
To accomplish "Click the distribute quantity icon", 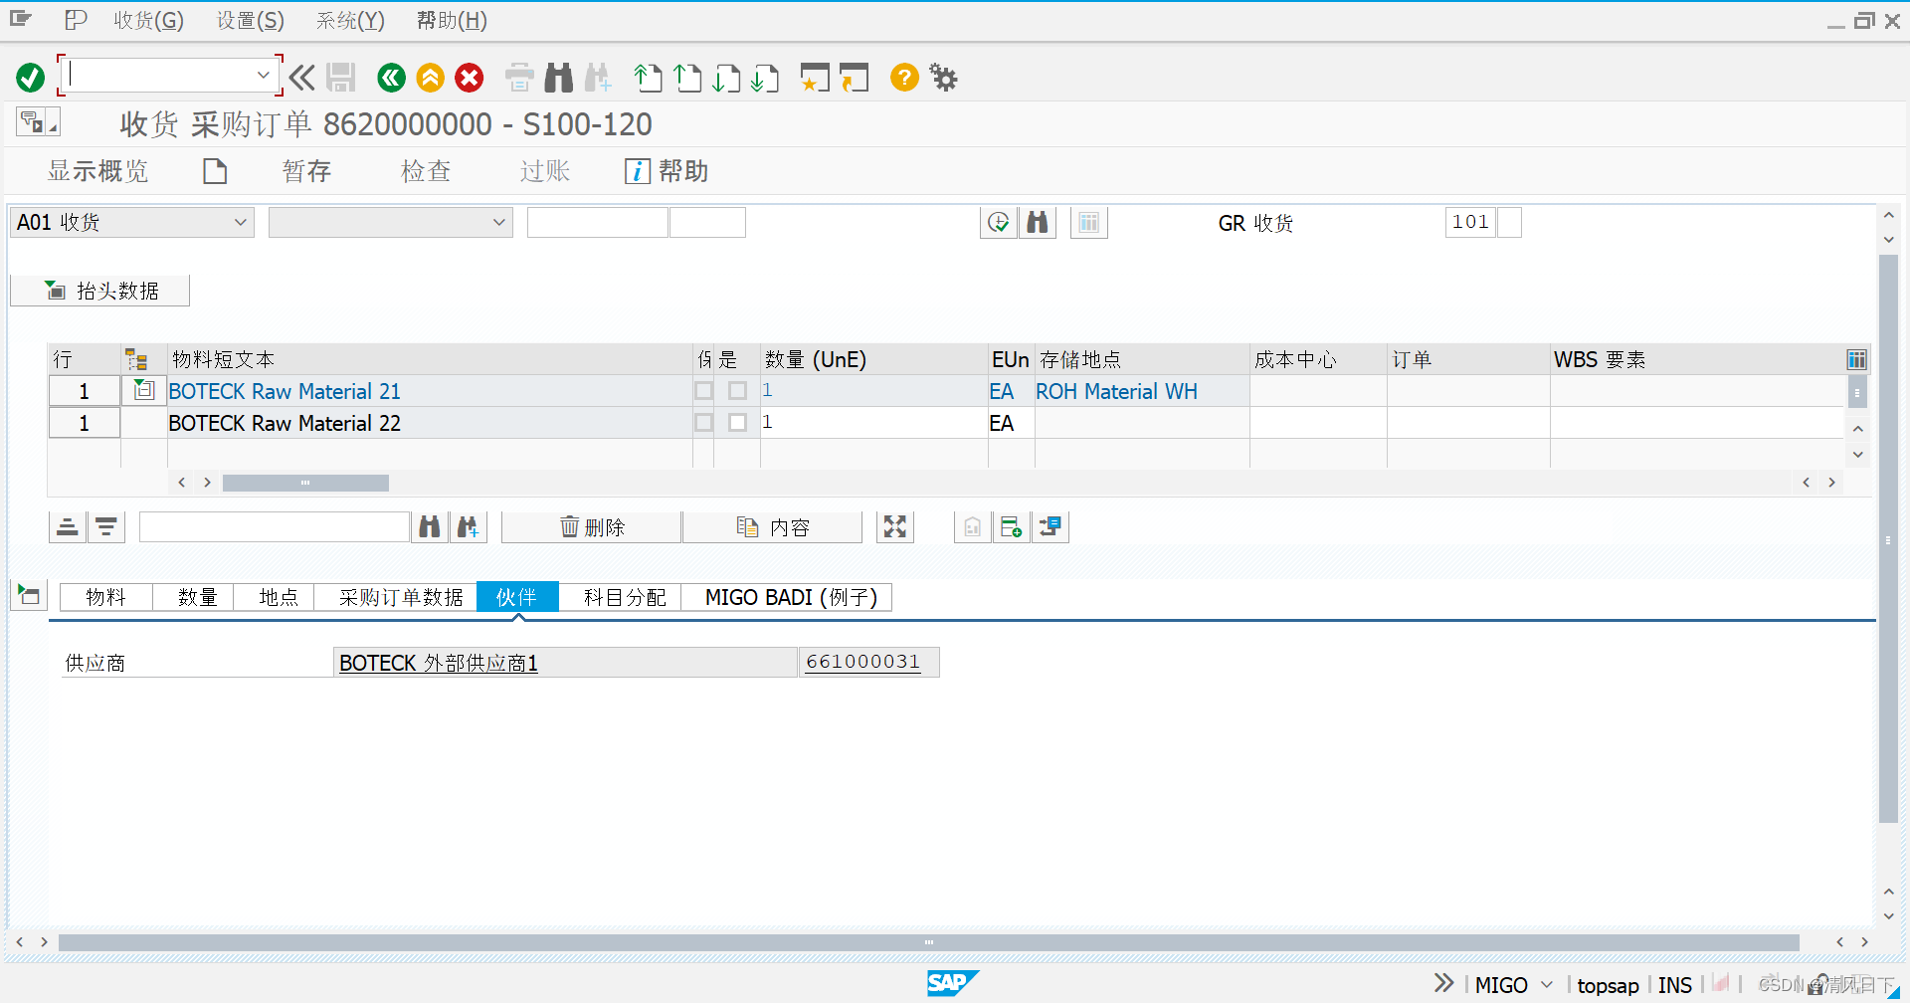I will (1050, 526).
